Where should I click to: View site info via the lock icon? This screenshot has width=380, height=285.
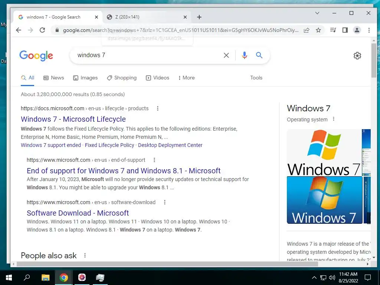(57, 30)
